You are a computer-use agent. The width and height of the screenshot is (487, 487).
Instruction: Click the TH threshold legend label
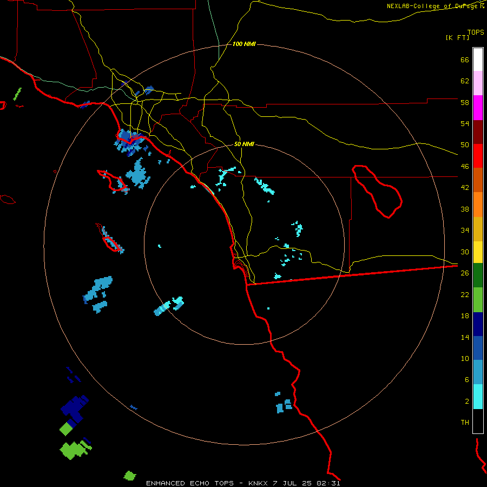click(465, 423)
